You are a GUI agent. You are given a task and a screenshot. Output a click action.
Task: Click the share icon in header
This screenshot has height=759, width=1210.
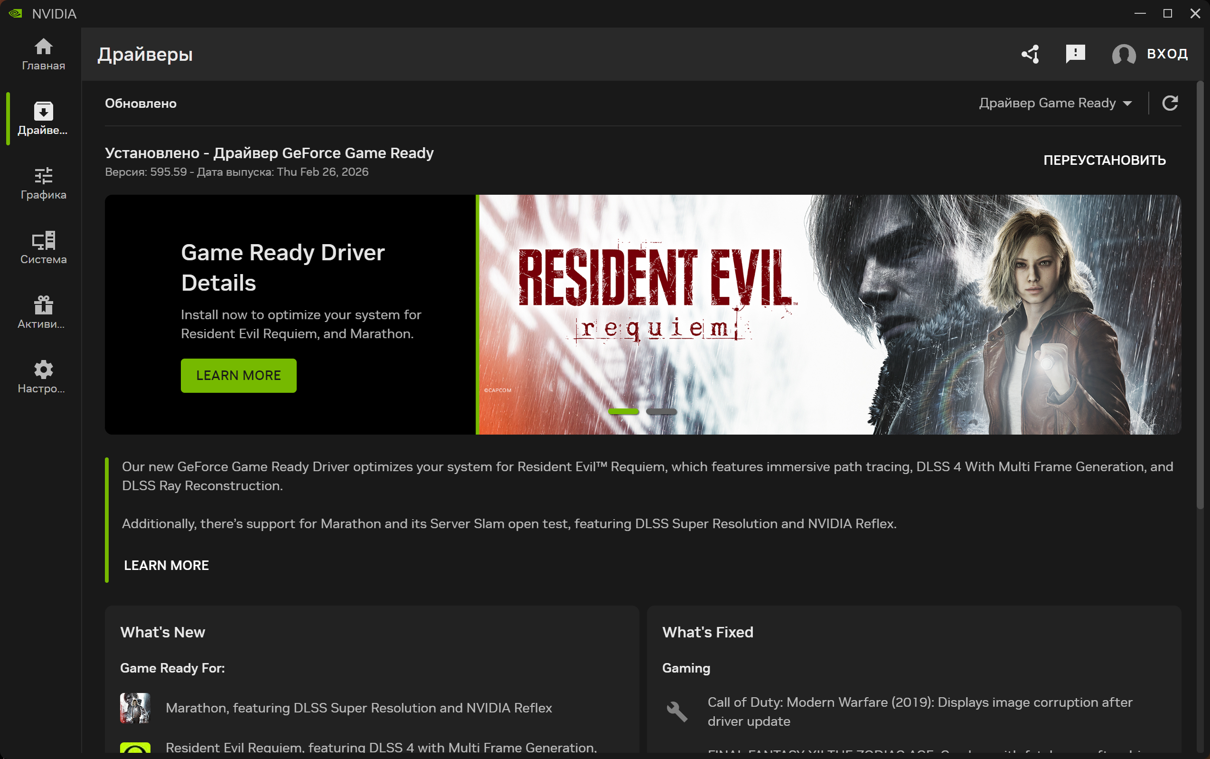pos(1031,54)
